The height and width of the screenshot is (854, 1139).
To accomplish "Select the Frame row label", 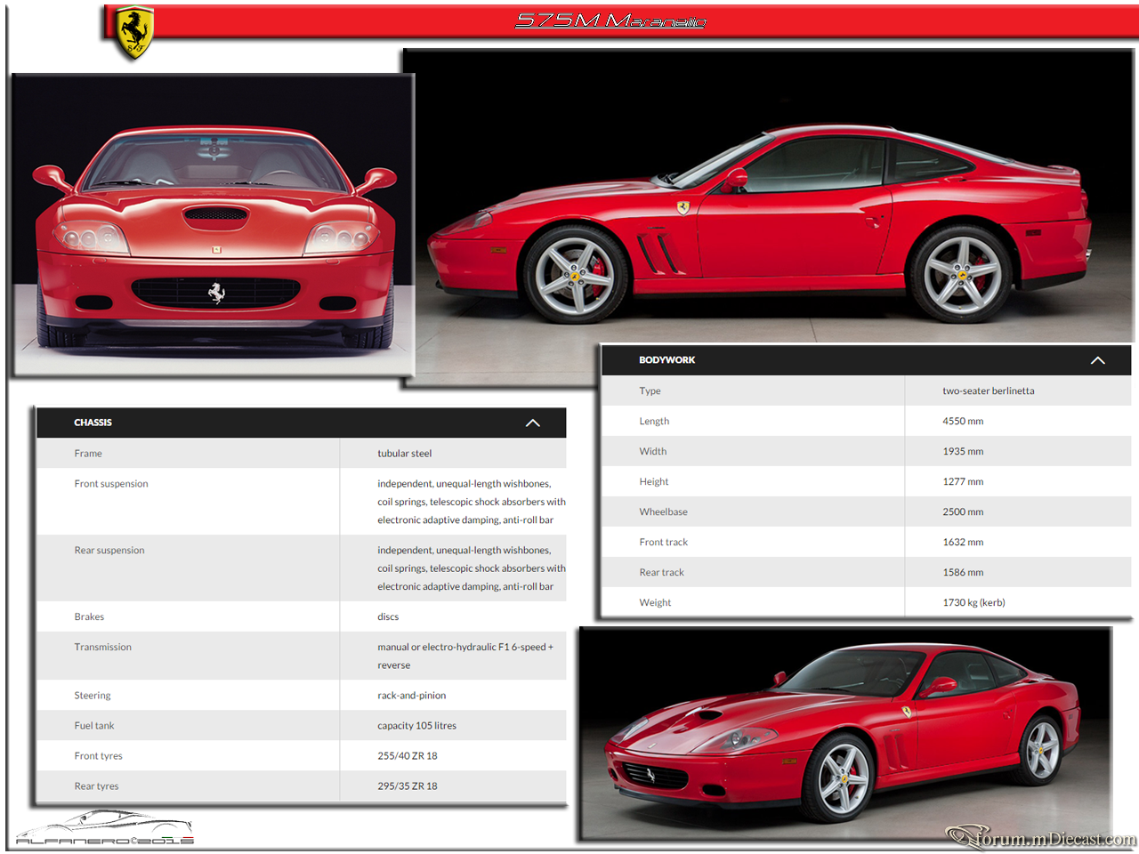I will tap(88, 454).
